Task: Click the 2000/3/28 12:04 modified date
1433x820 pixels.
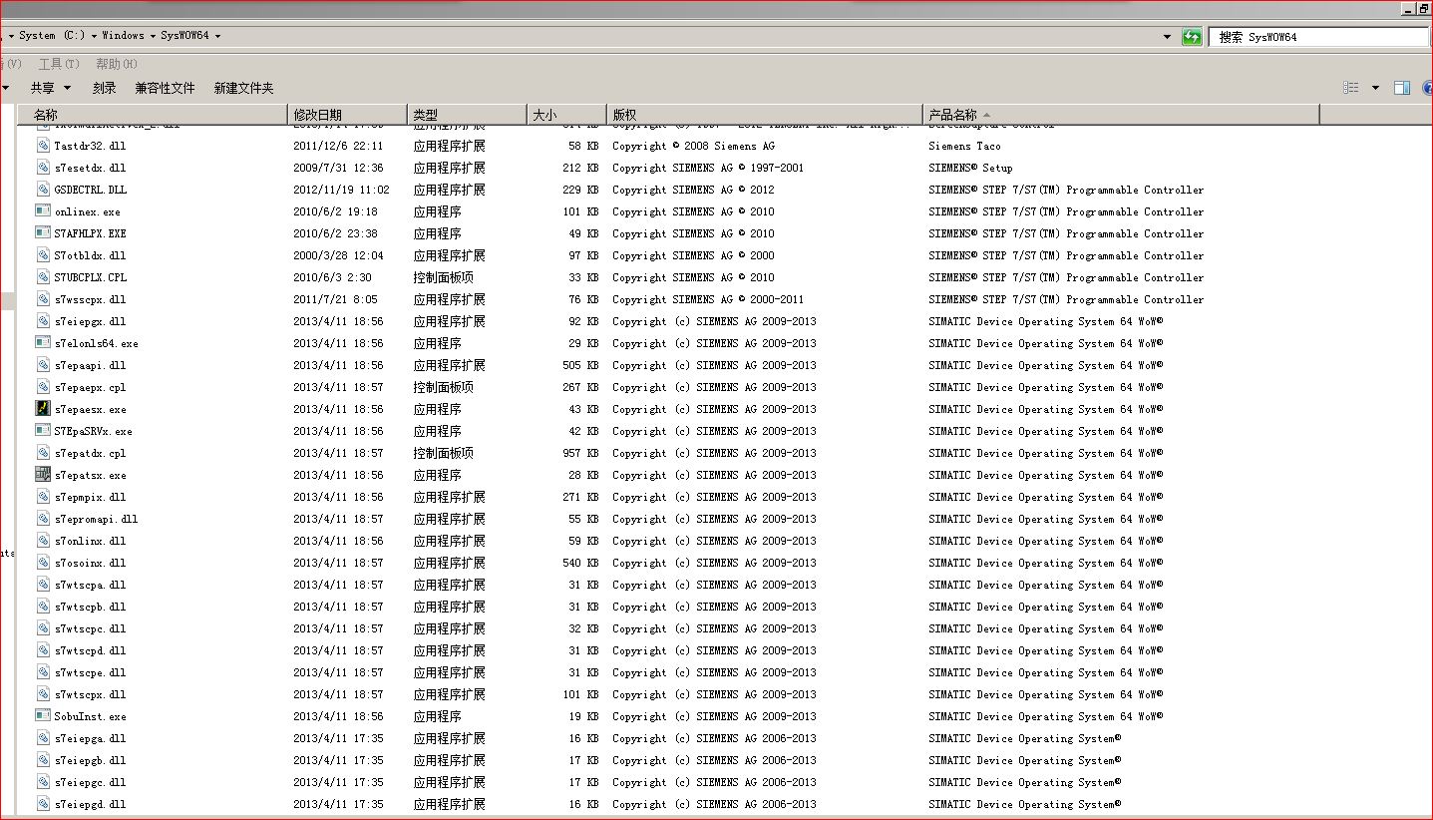Action: 338,255
